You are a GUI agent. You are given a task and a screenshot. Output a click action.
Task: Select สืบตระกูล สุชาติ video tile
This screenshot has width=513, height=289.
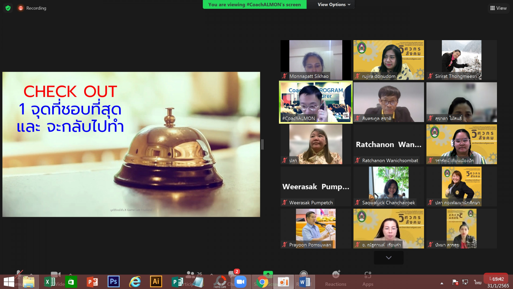click(389, 102)
